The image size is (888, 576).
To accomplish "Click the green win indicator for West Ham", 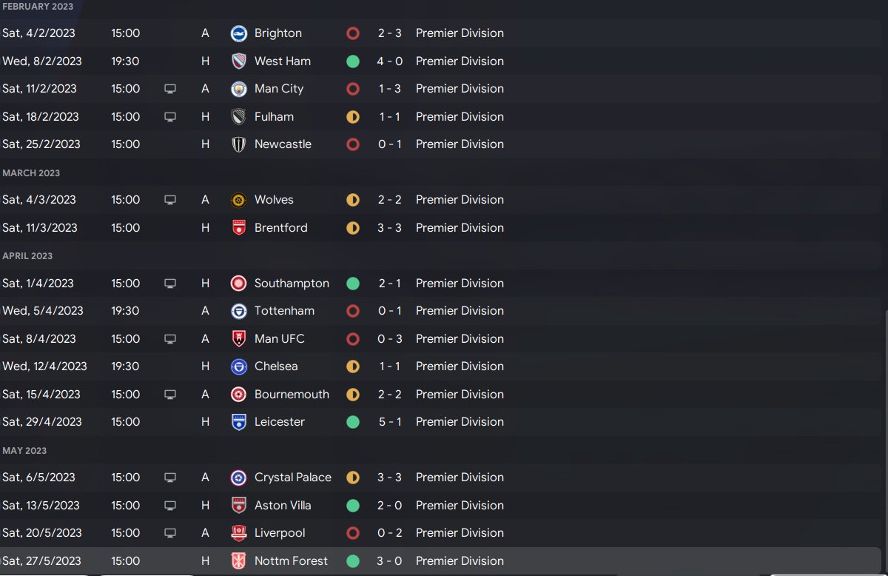I will (x=353, y=61).
